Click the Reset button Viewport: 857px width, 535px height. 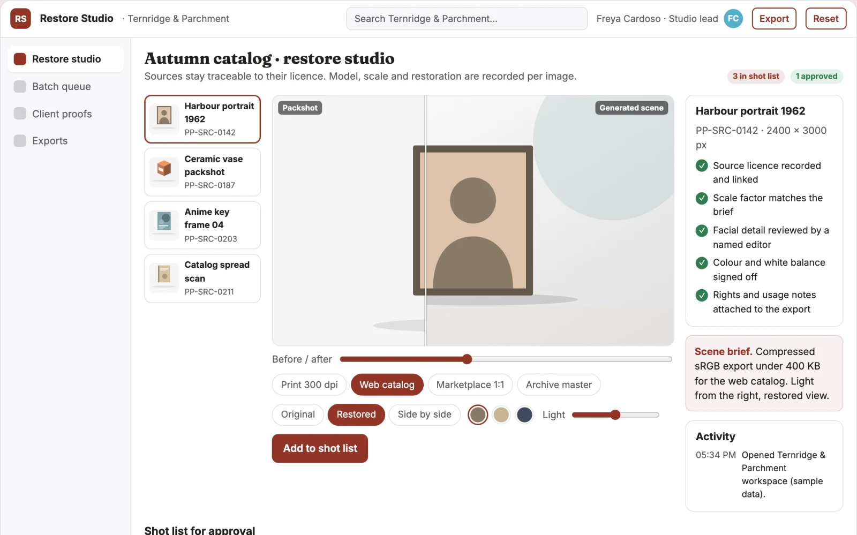[x=826, y=19]
